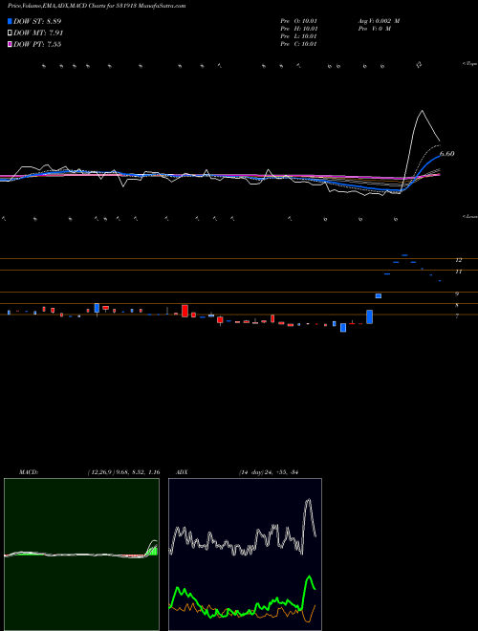Click the 'Pre V: 0 M' value

[374, 29]
